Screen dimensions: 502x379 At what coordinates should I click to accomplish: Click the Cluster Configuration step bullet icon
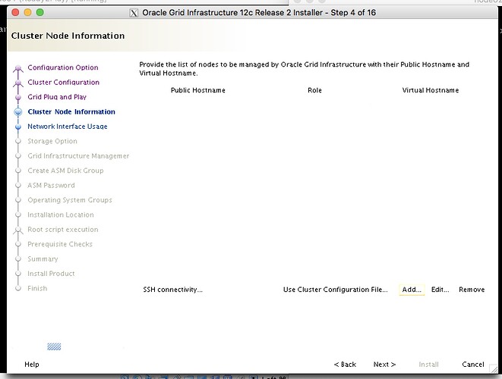point(17,83)
